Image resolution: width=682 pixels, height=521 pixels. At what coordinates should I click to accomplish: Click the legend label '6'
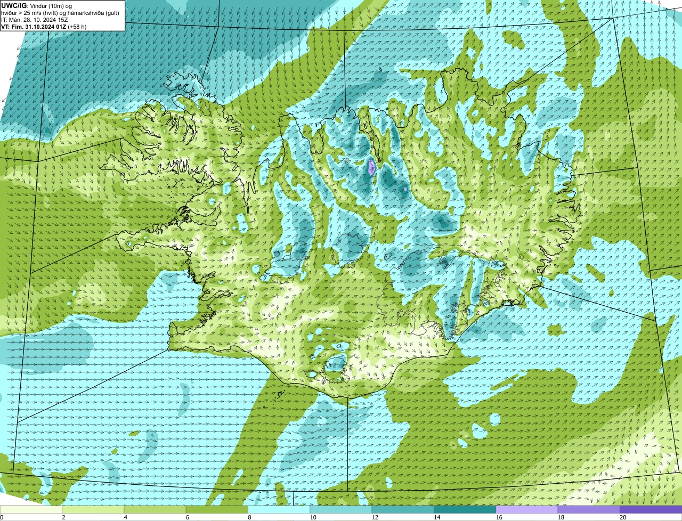point(187,517)
